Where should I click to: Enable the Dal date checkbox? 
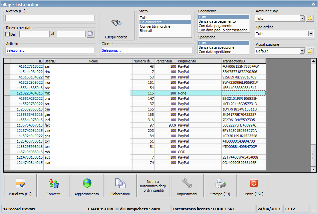pos(7,34)
